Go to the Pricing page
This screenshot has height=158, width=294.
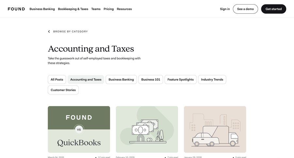pos(108,9)
